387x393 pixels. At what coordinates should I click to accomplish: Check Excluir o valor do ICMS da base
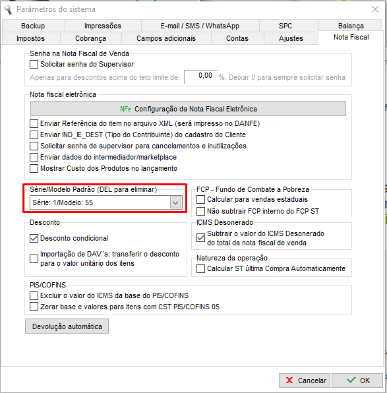(34, 296)
